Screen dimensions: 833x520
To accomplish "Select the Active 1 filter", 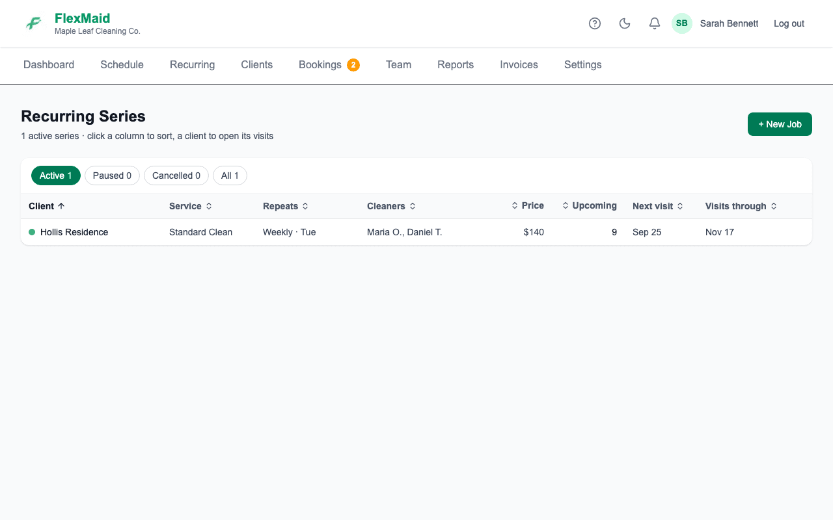I will [x=56, y=175].
